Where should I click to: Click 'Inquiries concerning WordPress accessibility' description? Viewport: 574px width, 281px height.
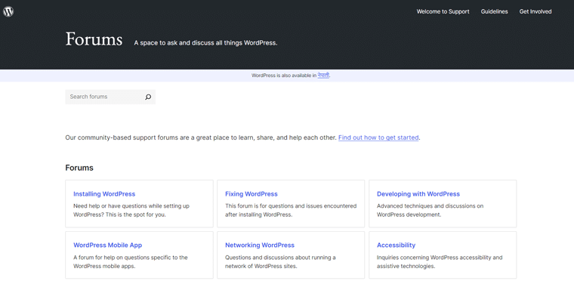point(440,261)
